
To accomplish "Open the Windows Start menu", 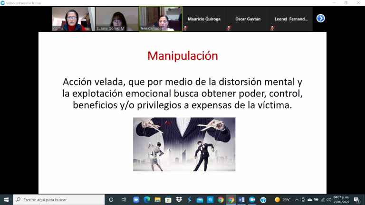I will 6,200.
